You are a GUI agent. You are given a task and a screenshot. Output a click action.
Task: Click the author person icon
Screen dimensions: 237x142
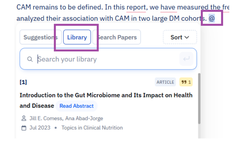pos(24,118)
